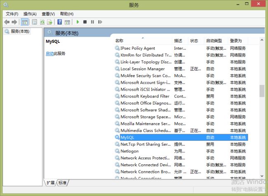Viewport: 268px width, 196px height.
Task: Select Microsoft Office Diagnos... service
Action: pyautogui.click(x=181, y=103)
